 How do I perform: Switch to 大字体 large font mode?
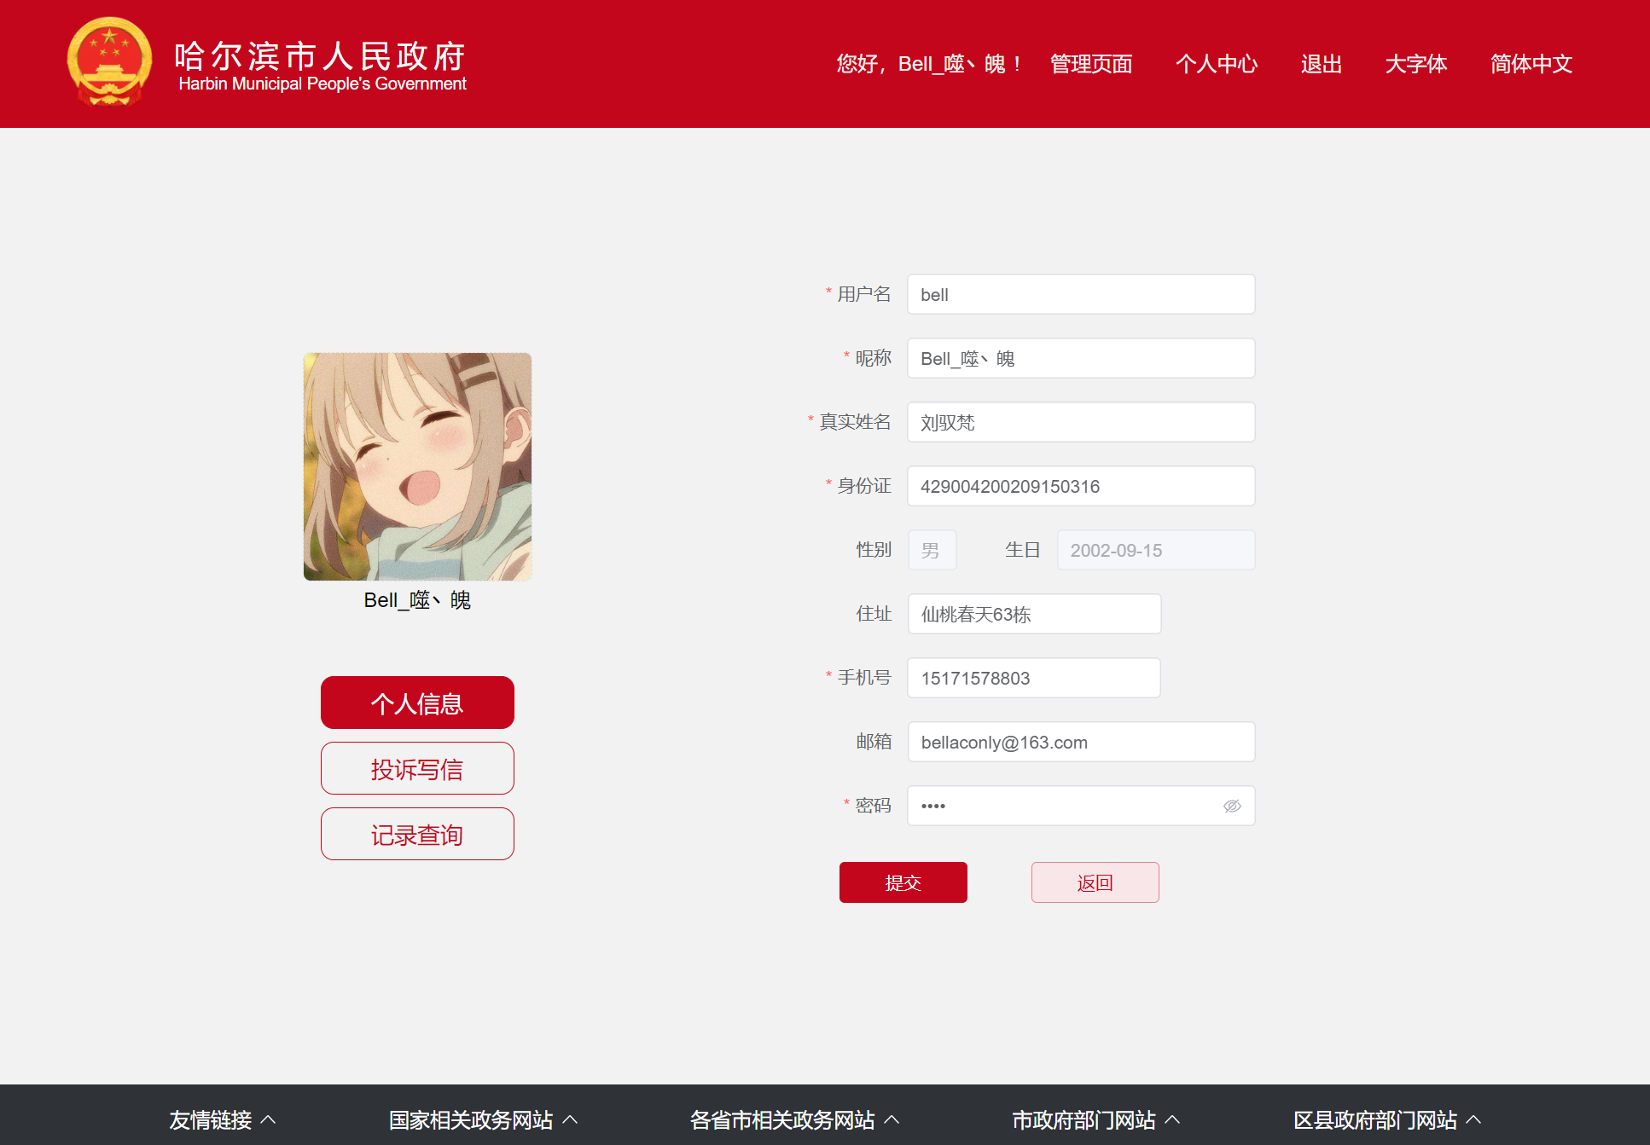tap(1415, 64)
